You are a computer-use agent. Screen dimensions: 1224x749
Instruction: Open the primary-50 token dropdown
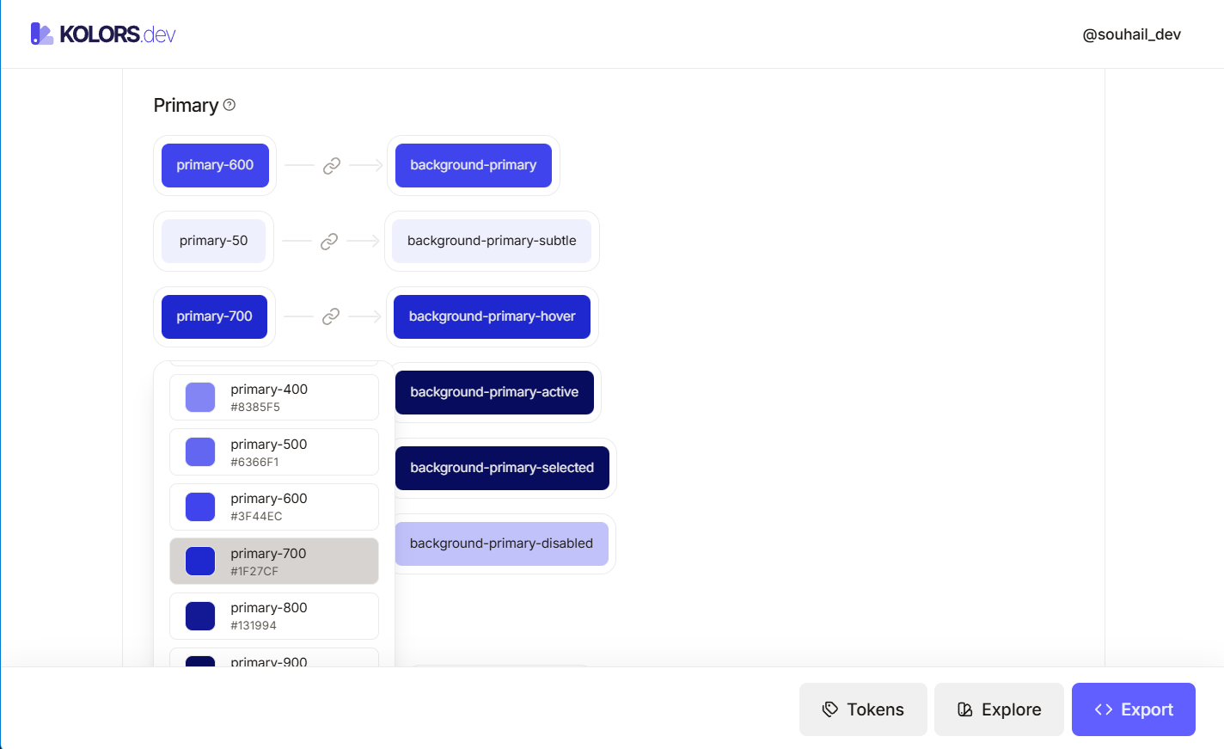point(214,241)
